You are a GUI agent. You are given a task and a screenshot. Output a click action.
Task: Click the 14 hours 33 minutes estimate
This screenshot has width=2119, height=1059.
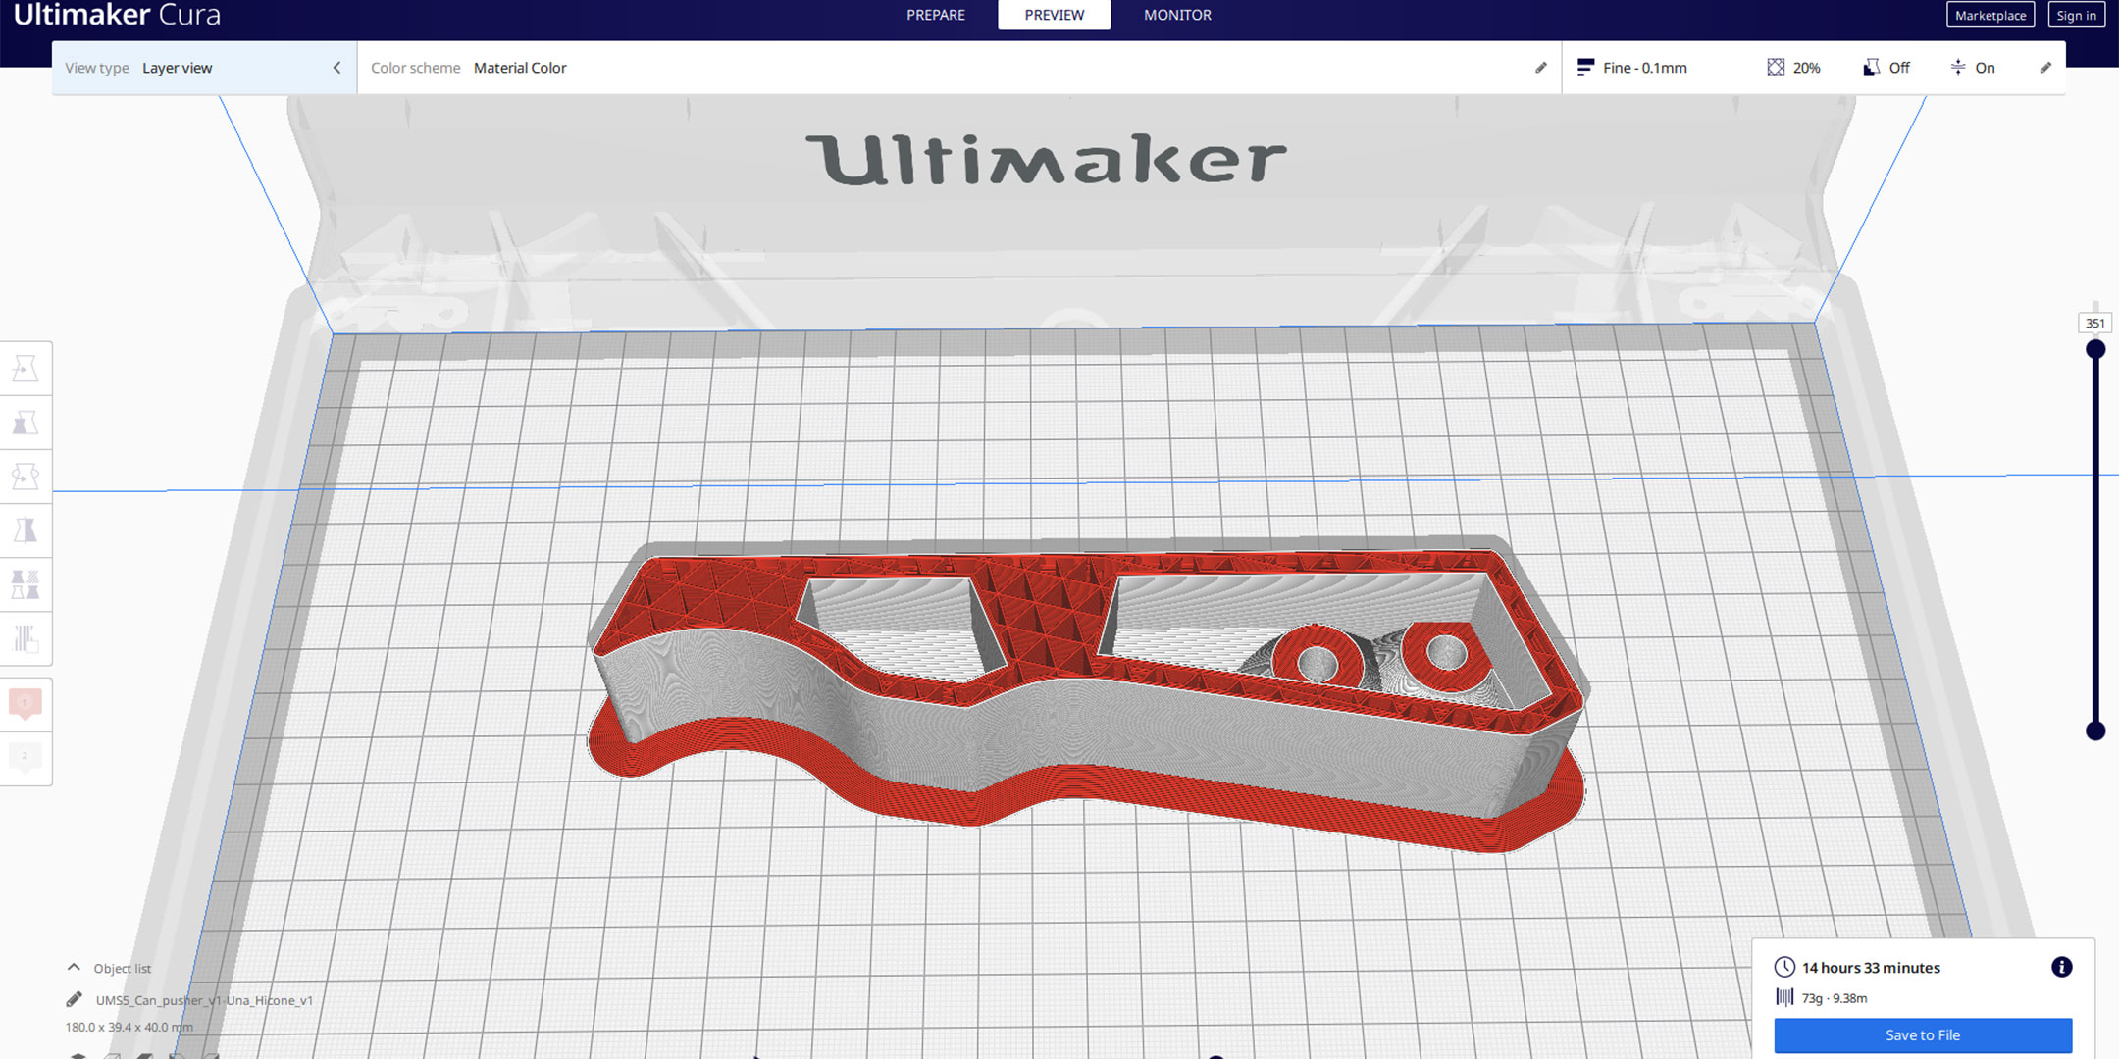(x=1871, y=967)
